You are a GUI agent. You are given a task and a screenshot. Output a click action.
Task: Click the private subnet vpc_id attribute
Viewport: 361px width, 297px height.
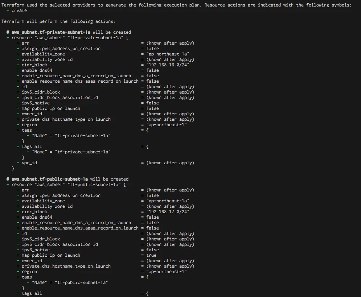coord(29,163)
